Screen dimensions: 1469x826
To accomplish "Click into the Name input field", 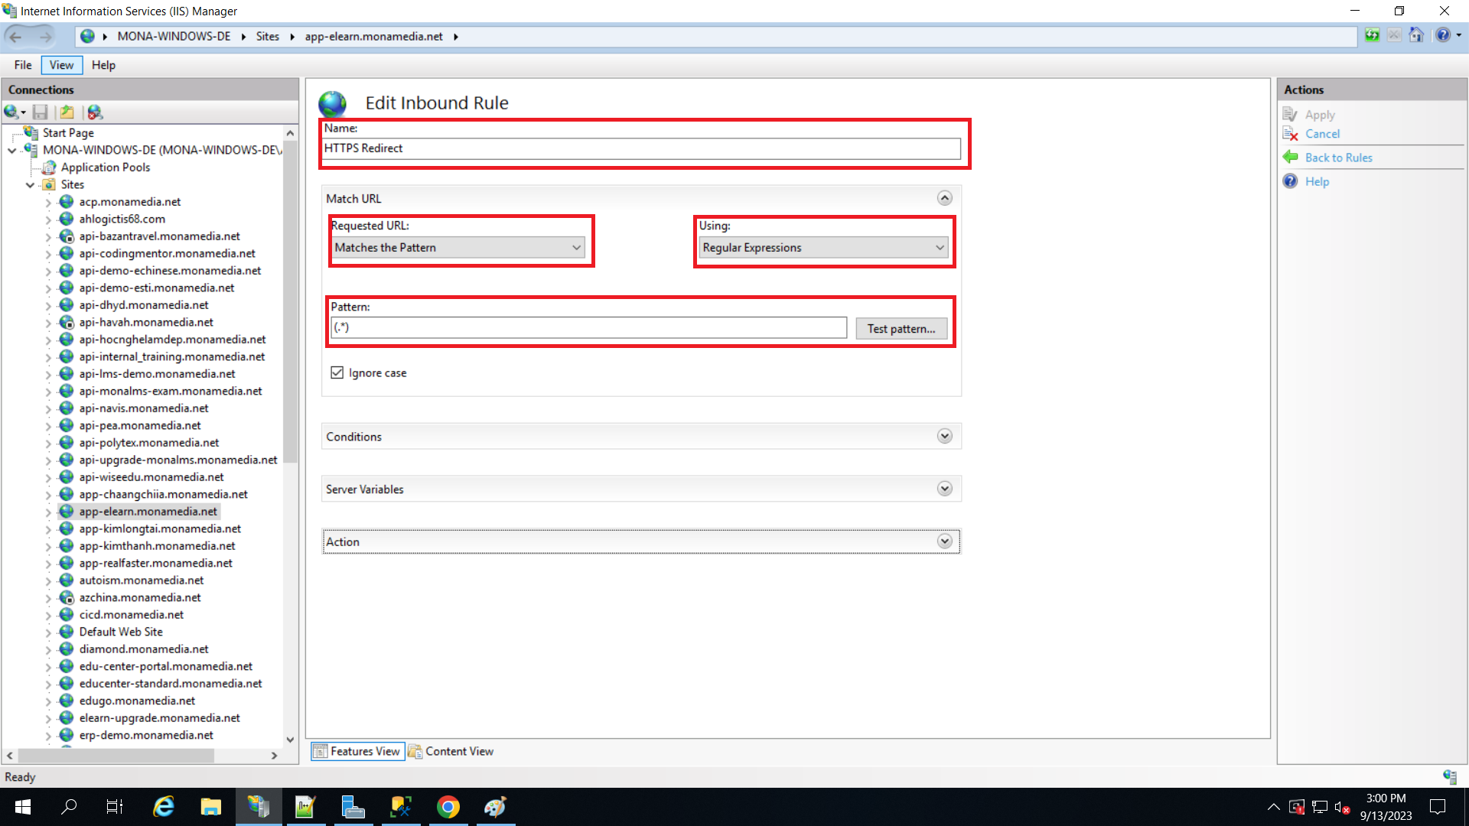I will pyautogui.click(x=641, y=148).
